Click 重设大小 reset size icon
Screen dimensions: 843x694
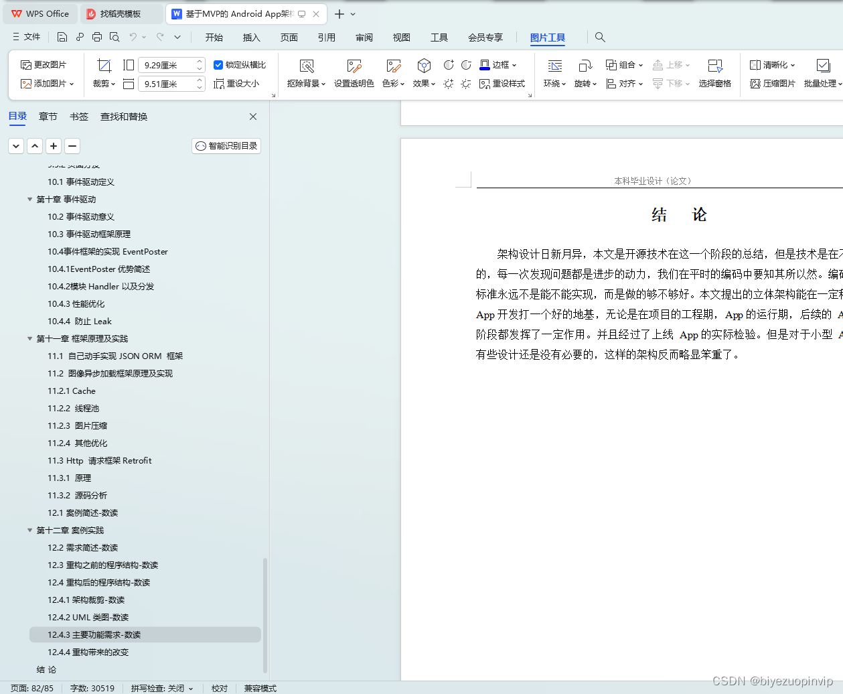pyautogui.click(x=236, y=84)
